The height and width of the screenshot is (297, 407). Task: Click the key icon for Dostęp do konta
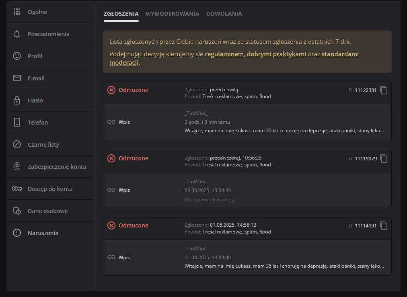(17, 189)
